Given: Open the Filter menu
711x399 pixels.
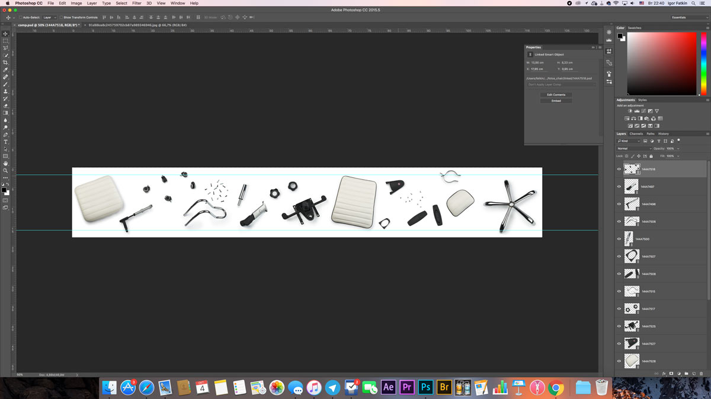Looking at the screenshot, I should click(x=137, y=3).
